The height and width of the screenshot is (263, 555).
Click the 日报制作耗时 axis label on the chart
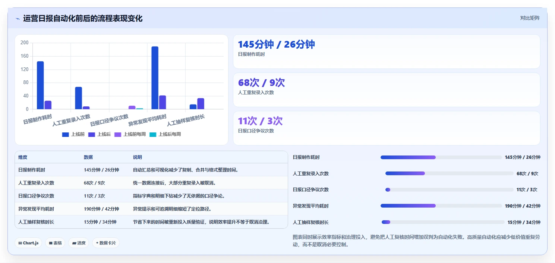coord(38,119)
